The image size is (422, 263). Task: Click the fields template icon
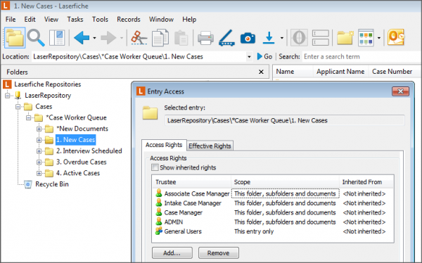tap(320, 38)
